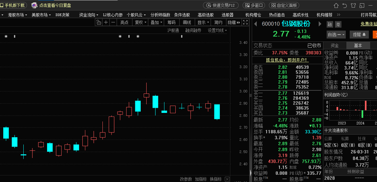Image resolution: width=377 pixels, height=182 pixels.
Task: Click the latest cyan candlestick
Action: click(x=217, y=112)
